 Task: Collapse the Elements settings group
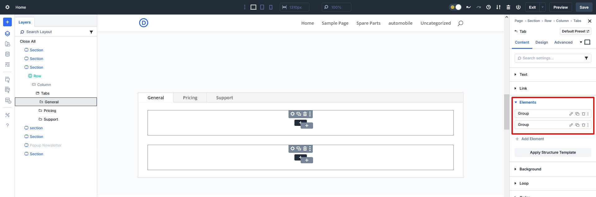pyautogui.click(x=528, y=102)
